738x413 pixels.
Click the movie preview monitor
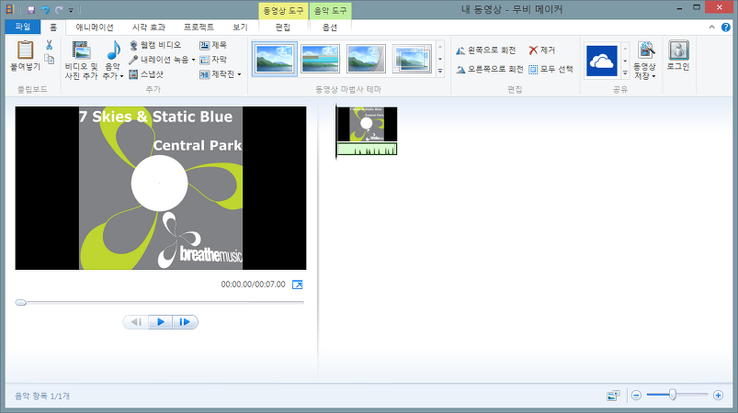pos(161,188)
